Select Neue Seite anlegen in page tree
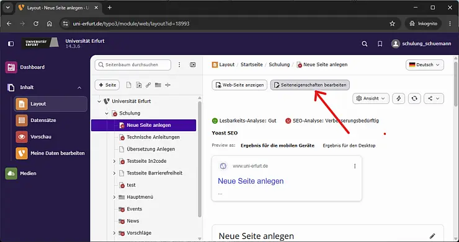The width and height of the screenshot is (459, 242). [144, 125]
